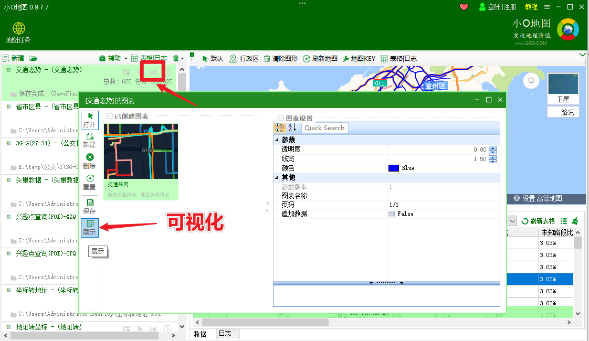Click the circular arrow icon on the 交通态势 row

click(x=168, y=72)
